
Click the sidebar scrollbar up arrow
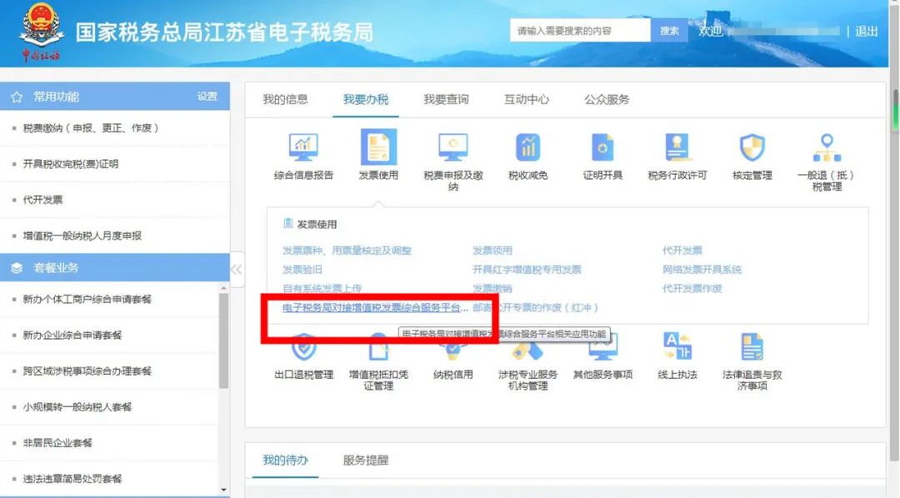click(x=224, y=287)
